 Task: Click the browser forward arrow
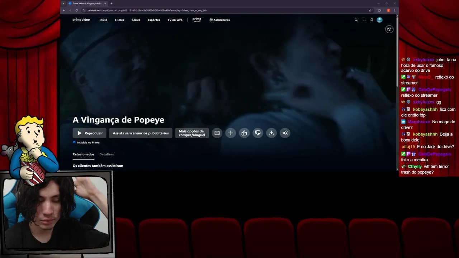70,10
